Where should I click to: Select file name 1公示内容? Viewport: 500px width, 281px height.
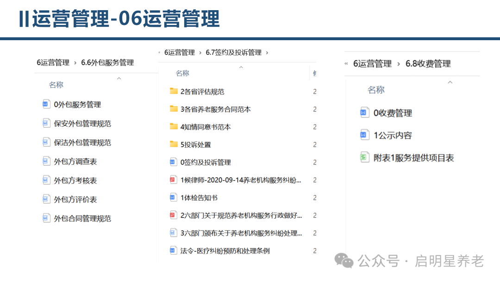(x=393, y=135)
